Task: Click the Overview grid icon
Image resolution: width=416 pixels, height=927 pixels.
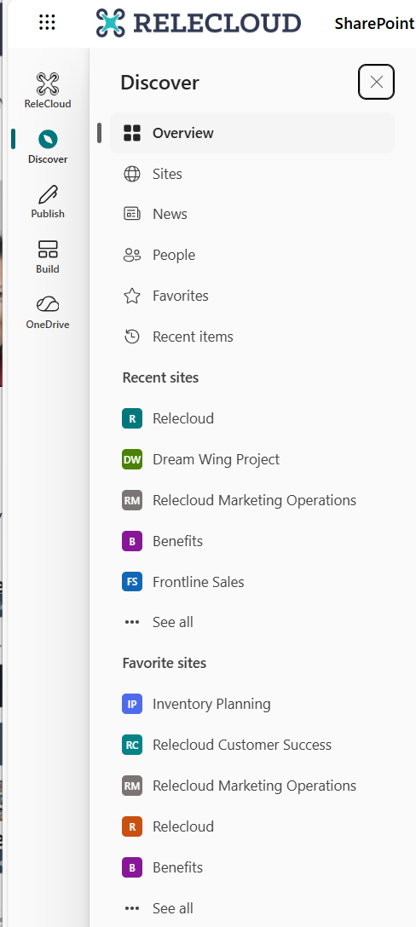Action: point(132,133)
